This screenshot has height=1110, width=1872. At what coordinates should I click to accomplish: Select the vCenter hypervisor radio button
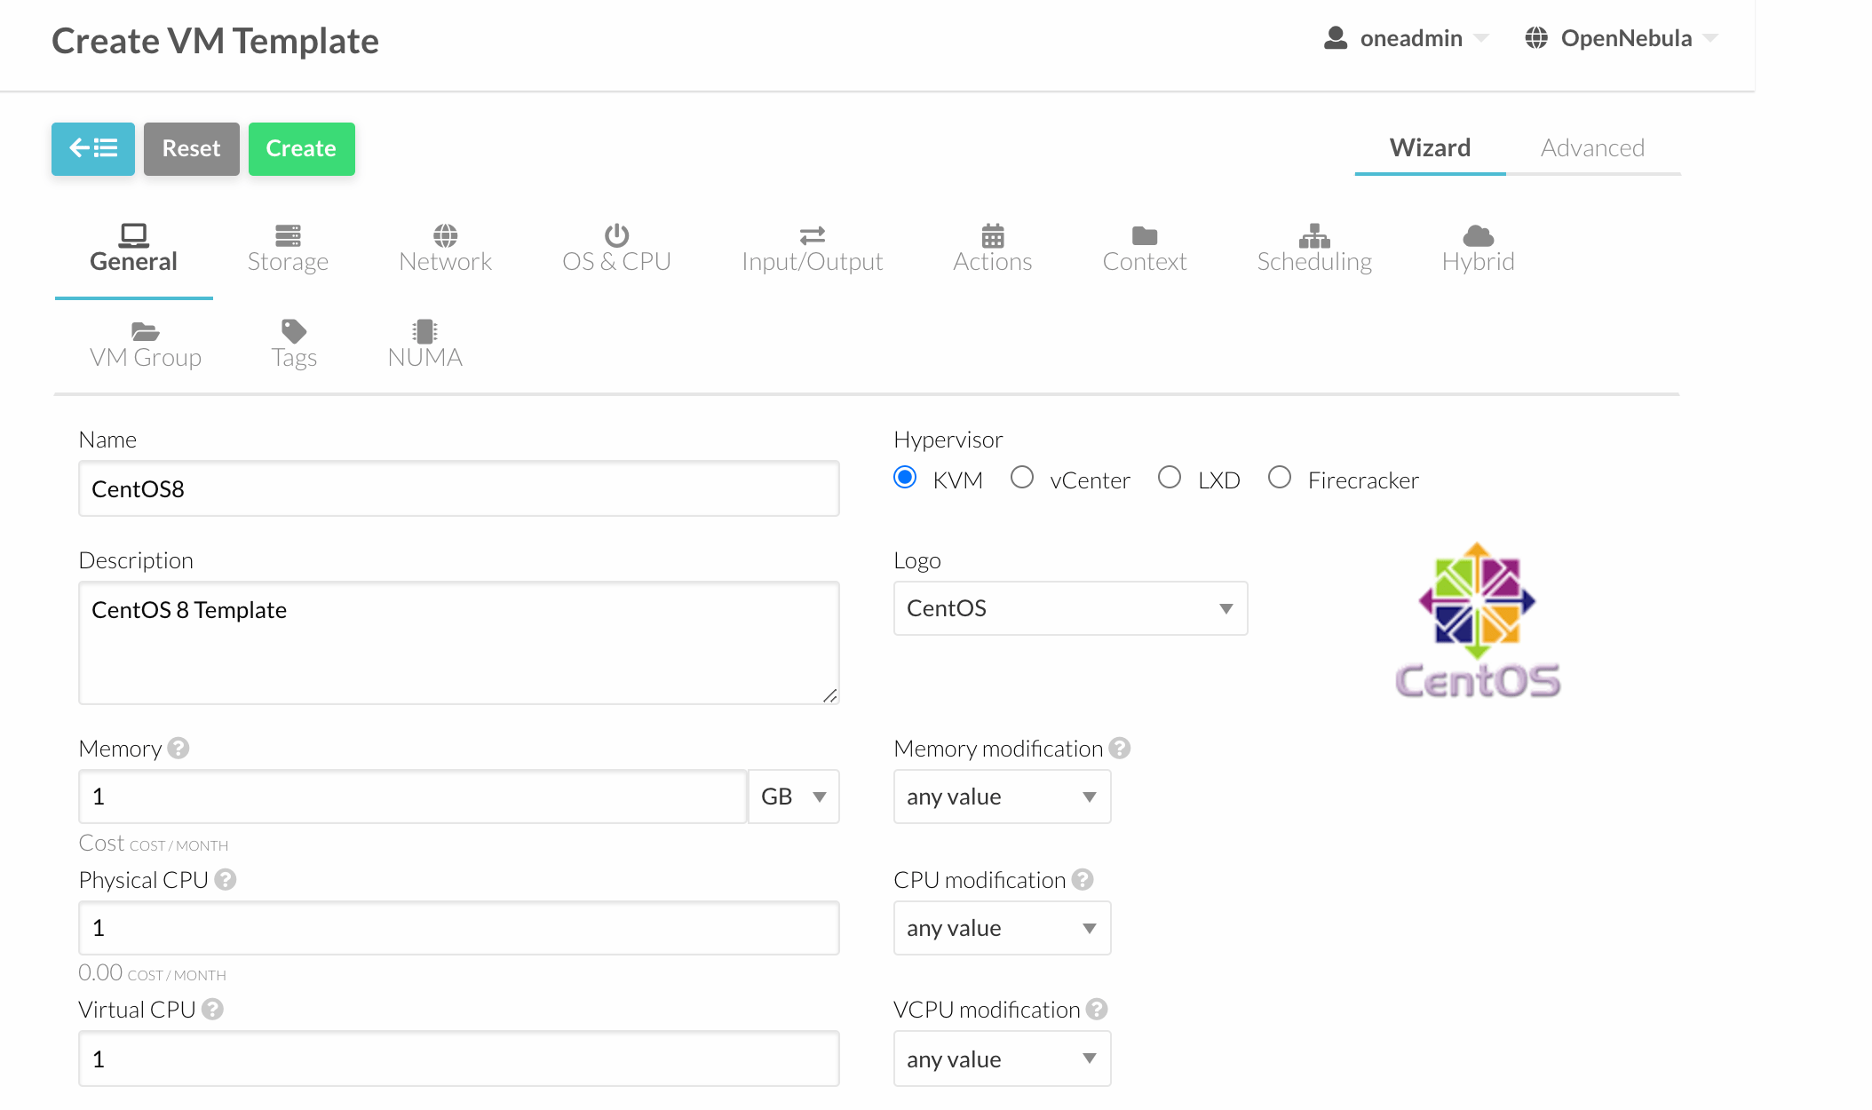(x=1022, y=478)
